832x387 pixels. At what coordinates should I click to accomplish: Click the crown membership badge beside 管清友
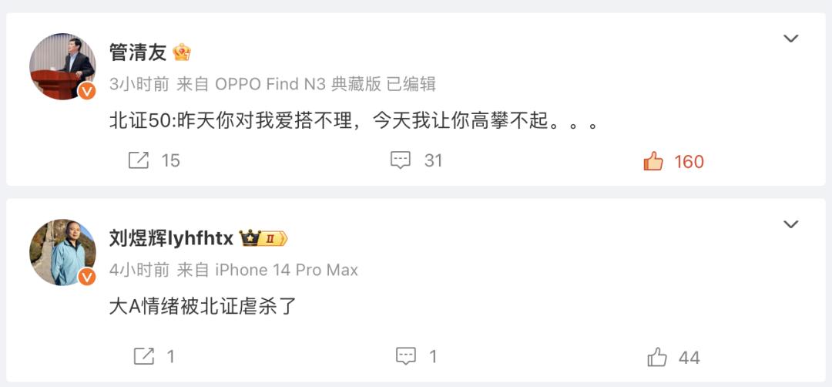click(182, 52)
